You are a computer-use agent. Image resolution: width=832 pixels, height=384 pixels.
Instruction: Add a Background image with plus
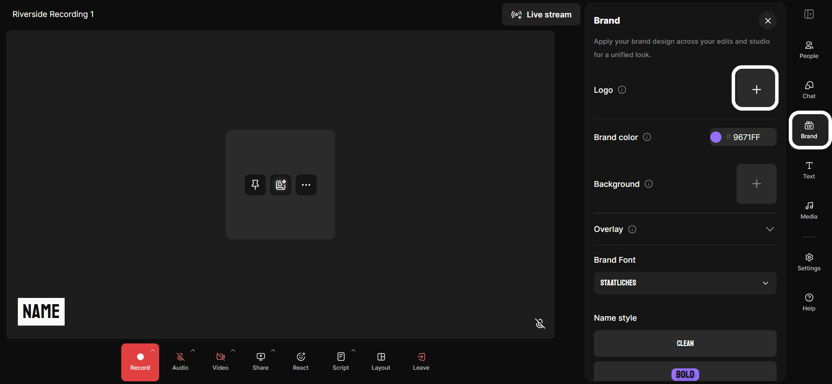pyautogui.click(x=756, y=184)
